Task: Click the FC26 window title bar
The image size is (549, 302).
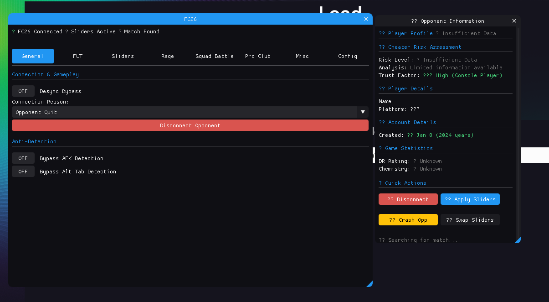Action: click(190, 19)
